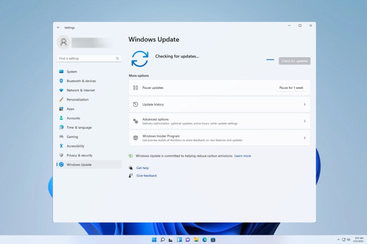Viewport: 367px width, 244px height.
Task: Click the update checking progress bar
Action: pos(270,60)
